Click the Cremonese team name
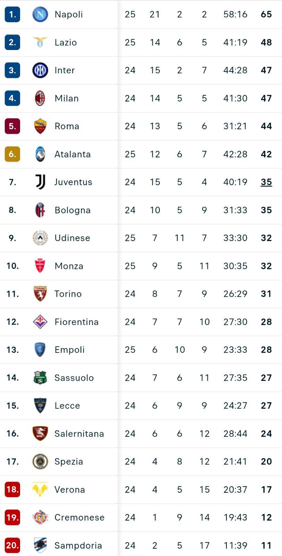Viewport: 282px width, 556px height. pyautogui.click(x=79, y=517)
